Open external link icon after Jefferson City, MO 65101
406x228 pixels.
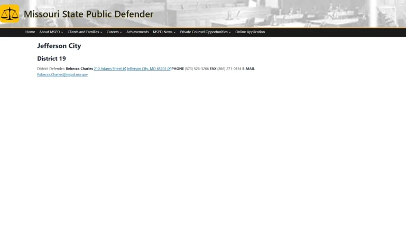click(x=169, y=69)
